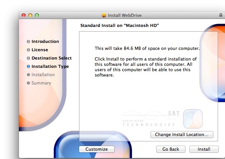The height and width of the screenshot is (159, 225).
Task: Zoom the window with green button
Action: click(37, 15)
